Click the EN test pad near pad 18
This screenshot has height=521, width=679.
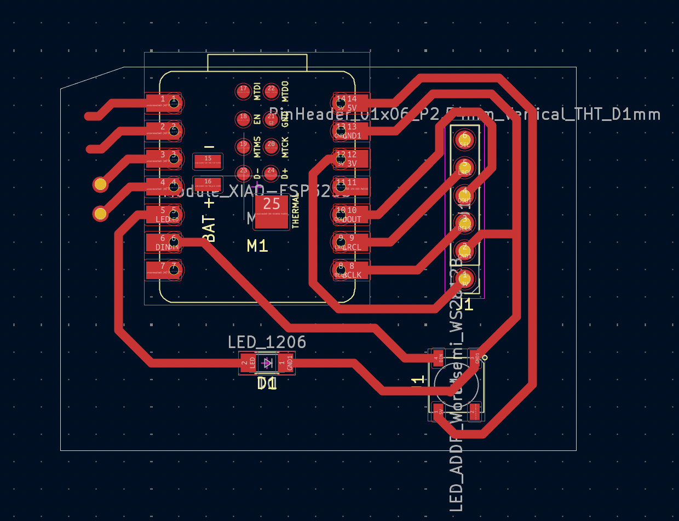(243, 119)
